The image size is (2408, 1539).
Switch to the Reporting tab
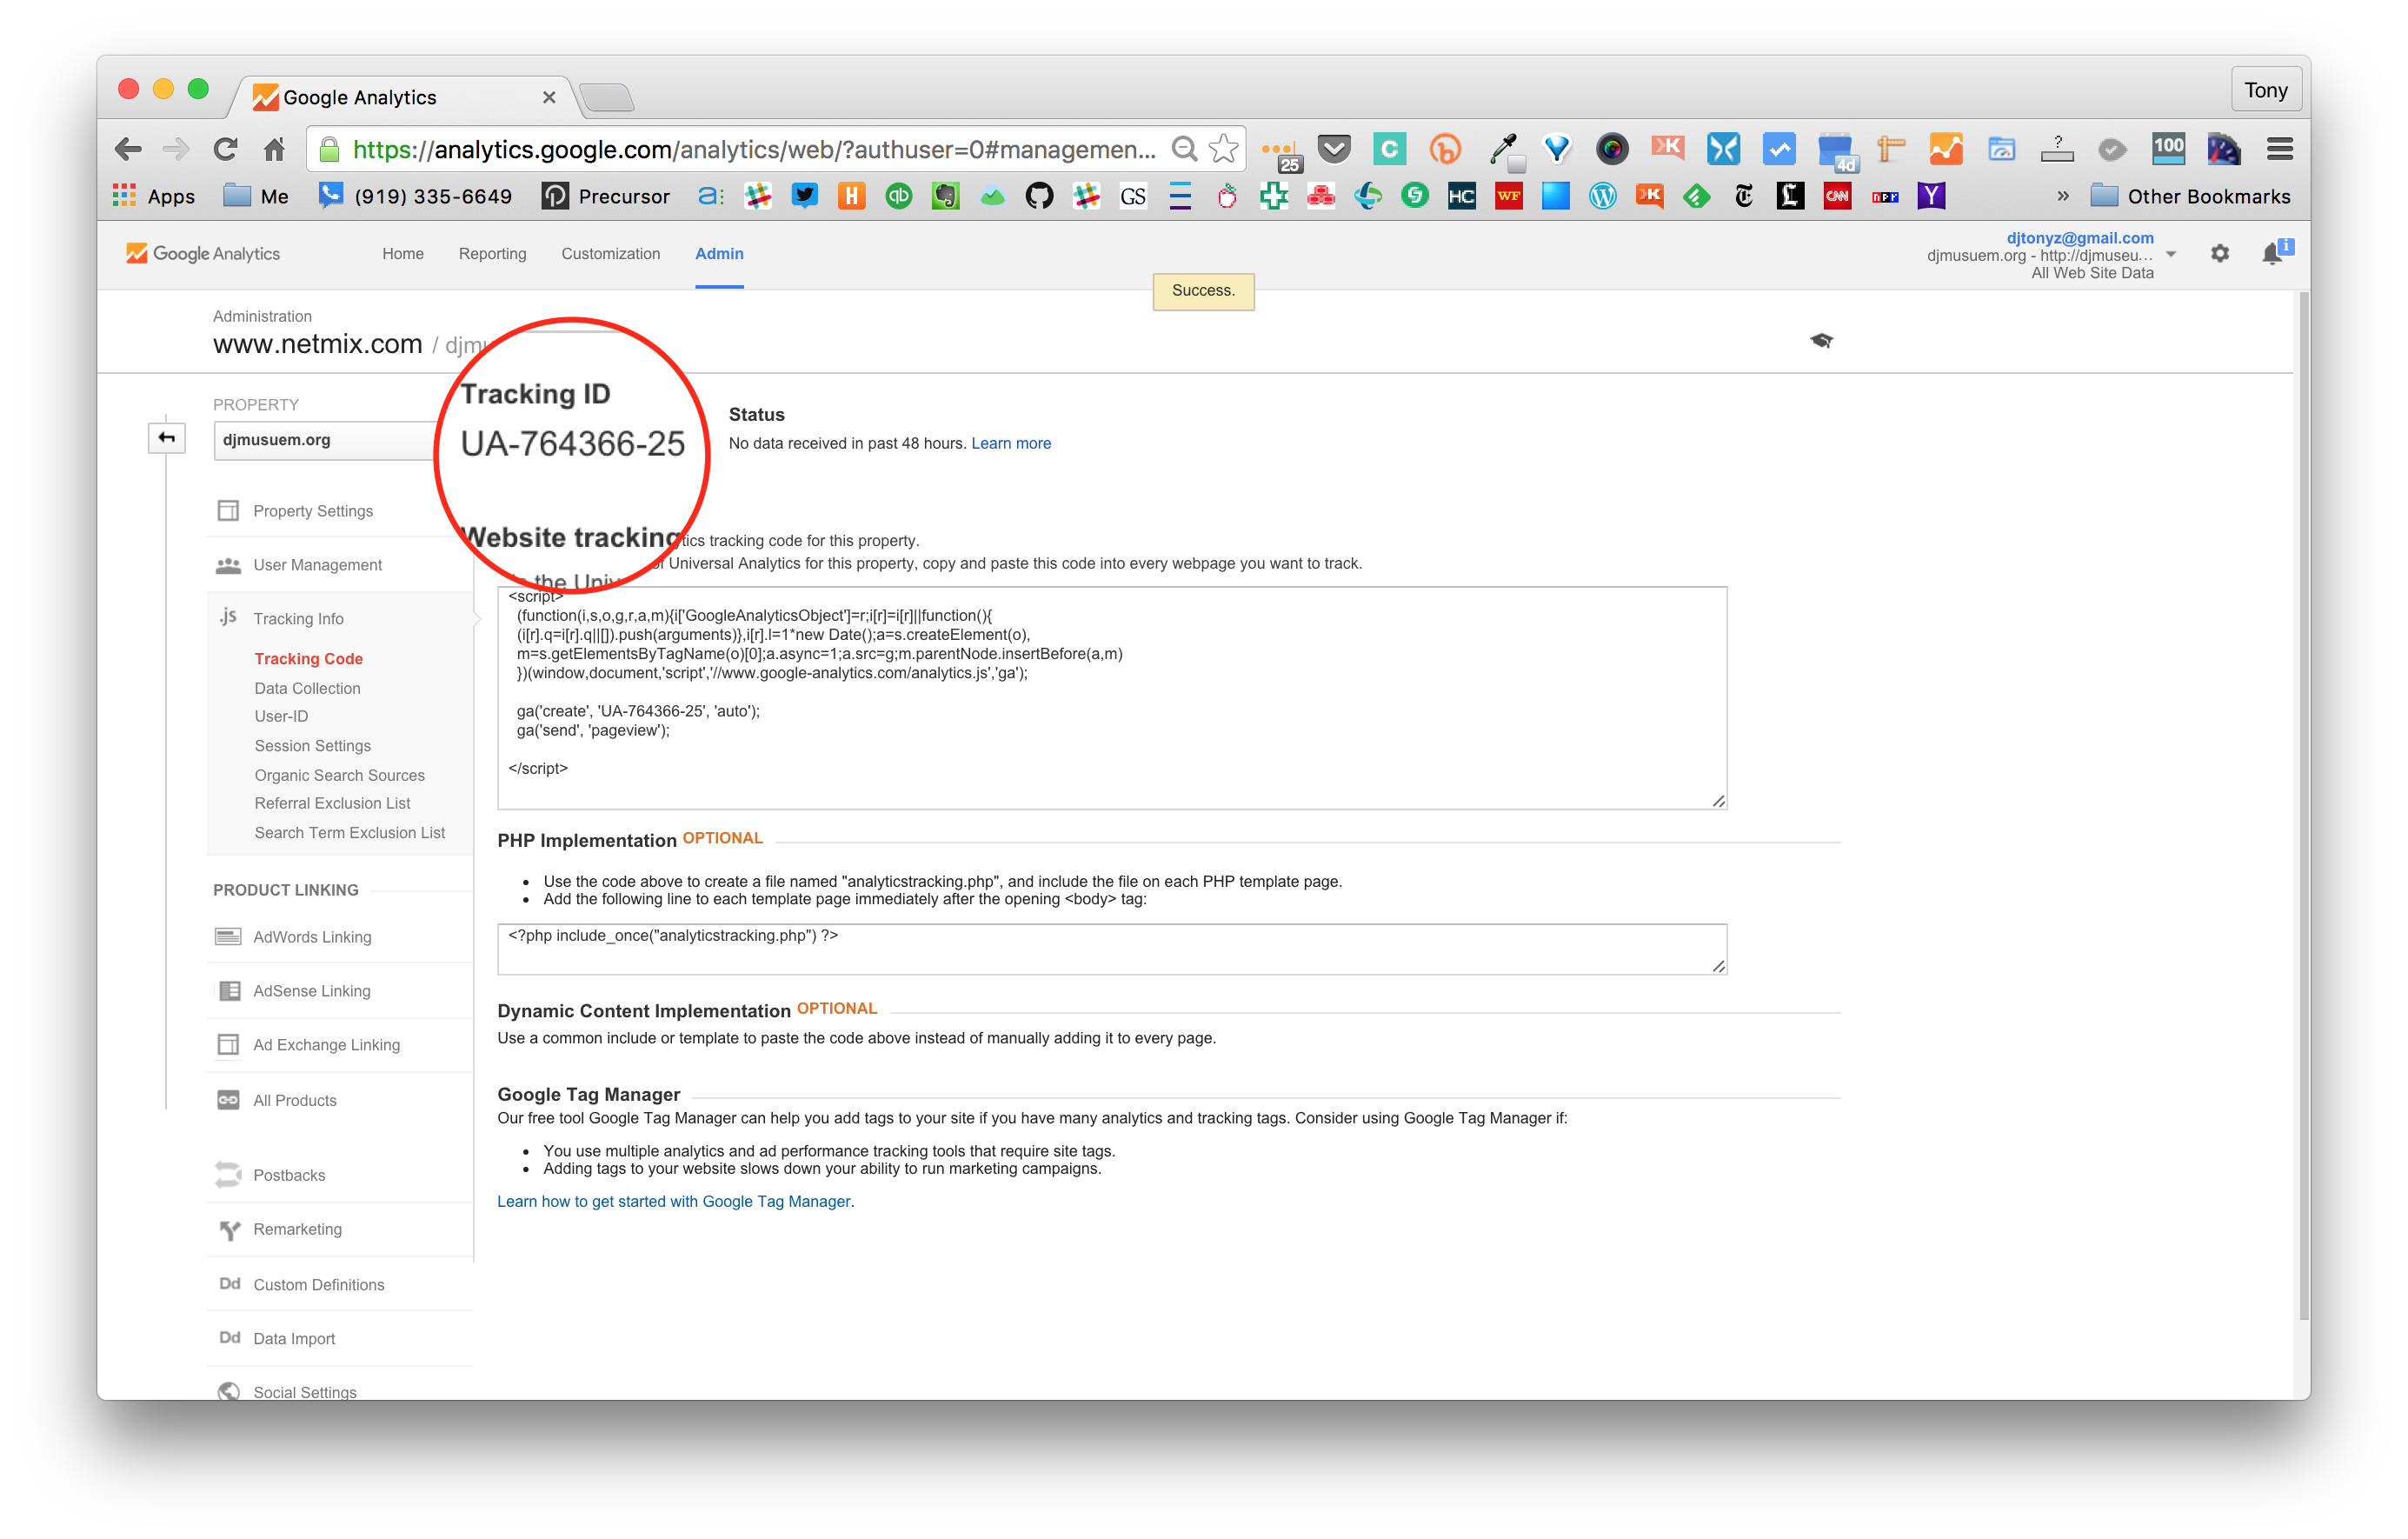point(492,254)
